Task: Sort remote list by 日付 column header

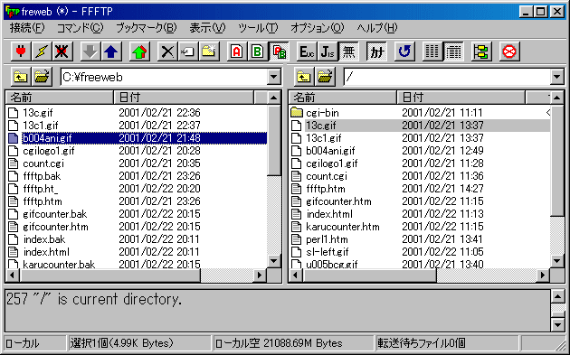Action: 461,98
